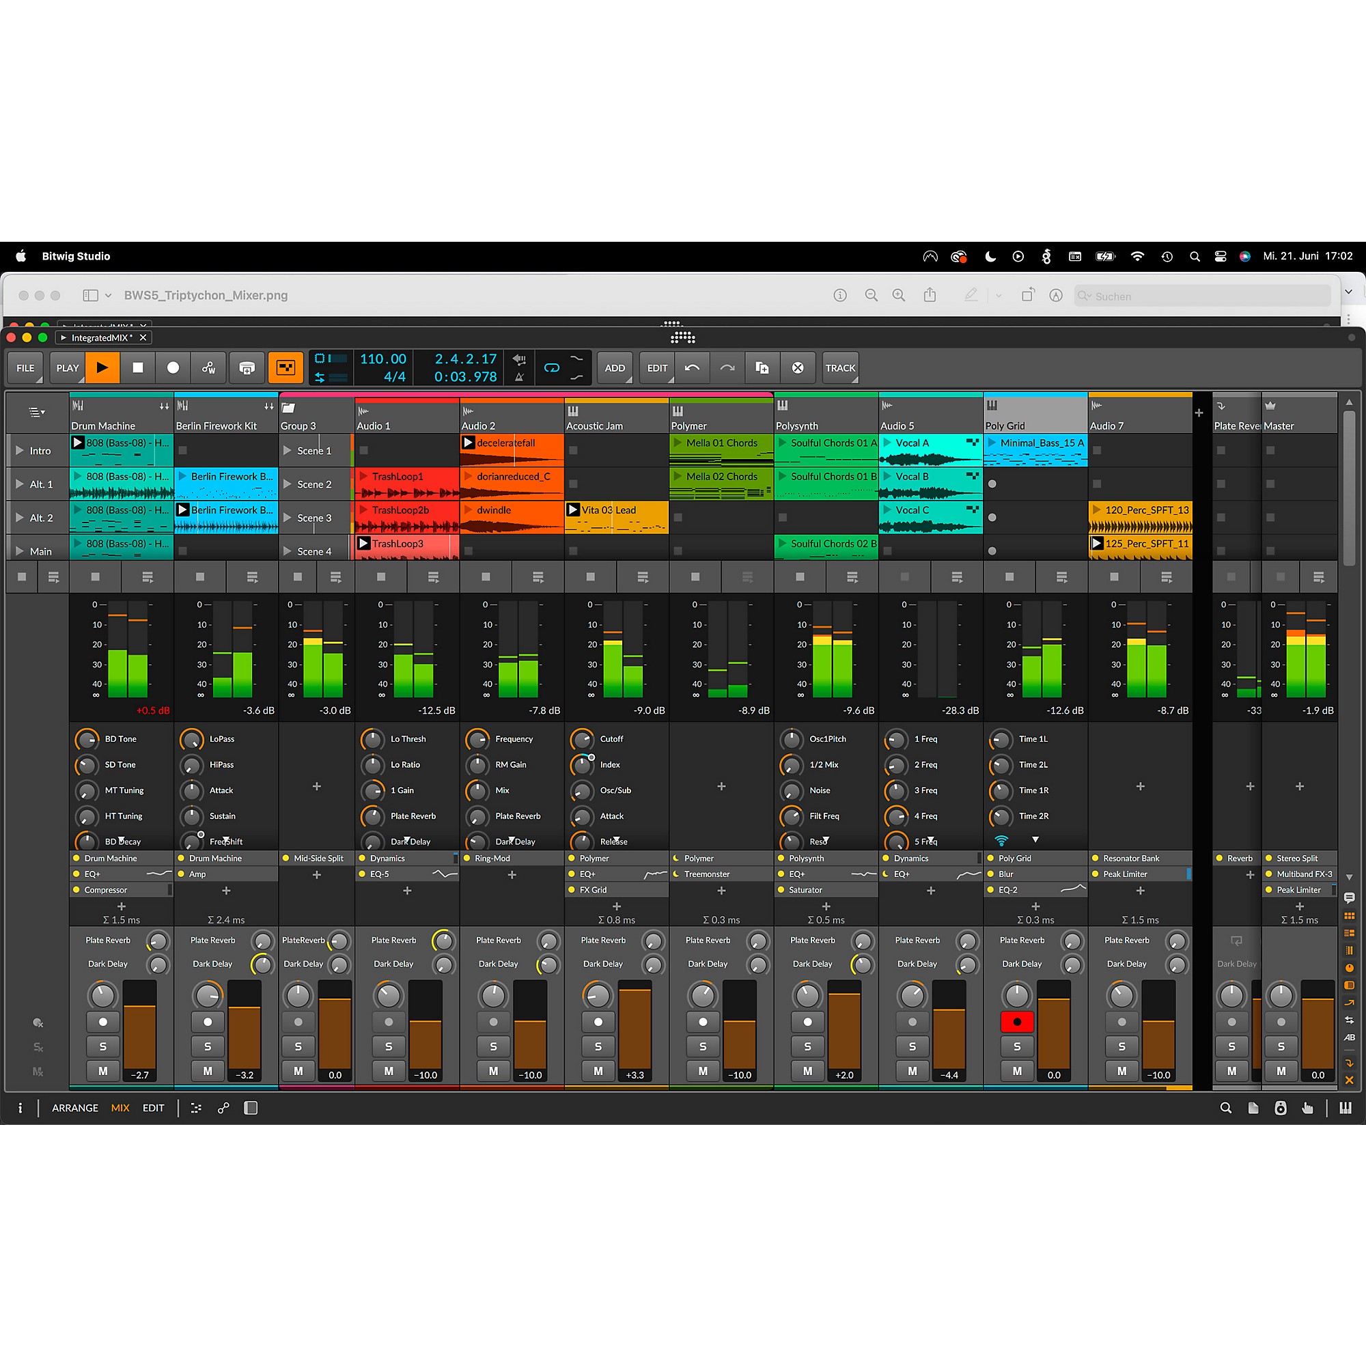This screenshot has width=1366, height=1366.
Task: Open the FILE menu
Action: tap(25, 367)
